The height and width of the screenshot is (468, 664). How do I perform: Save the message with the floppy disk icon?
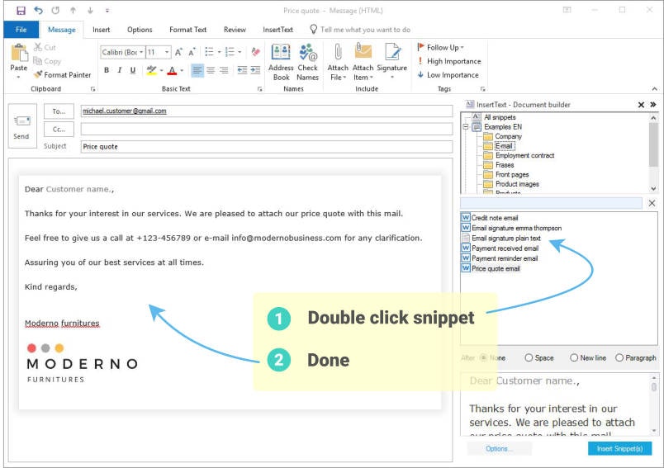point(21,10)
